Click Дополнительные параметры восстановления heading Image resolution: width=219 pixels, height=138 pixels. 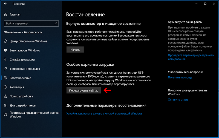(x=106, y=105)
